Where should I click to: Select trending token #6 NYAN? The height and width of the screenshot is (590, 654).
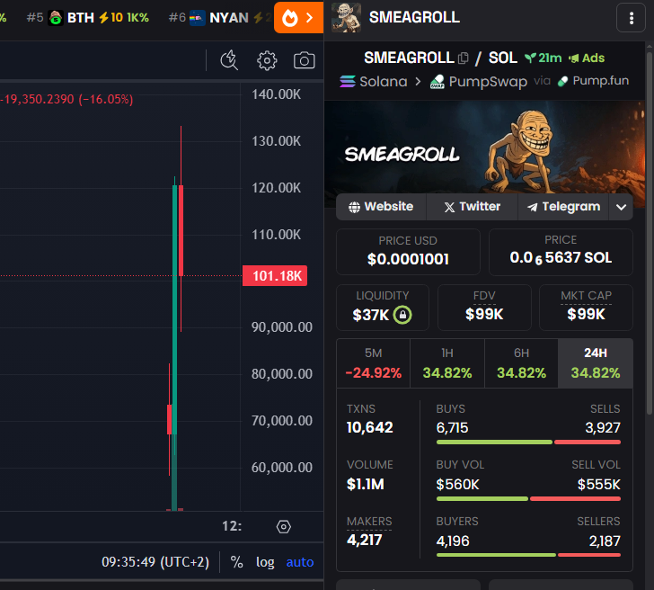pos(220,17)
